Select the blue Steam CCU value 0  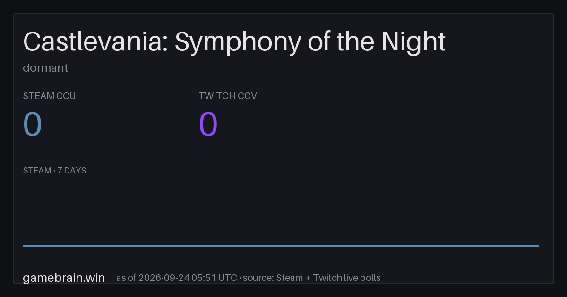tap(33, 124)
